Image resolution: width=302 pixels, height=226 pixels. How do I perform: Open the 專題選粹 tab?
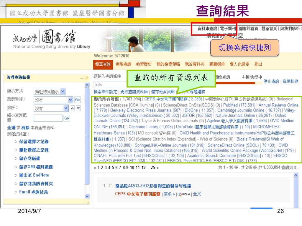217,64
